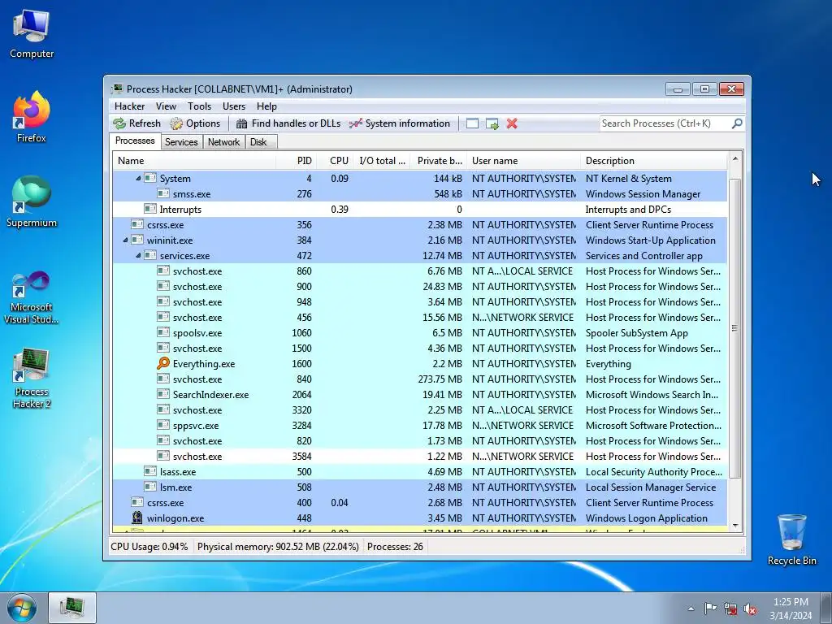Collapse the wininit.exe tree node

point(125,240)
